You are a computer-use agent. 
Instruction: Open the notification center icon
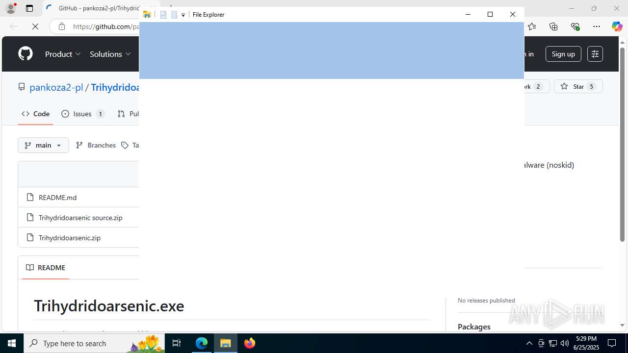tap(612, 343)
